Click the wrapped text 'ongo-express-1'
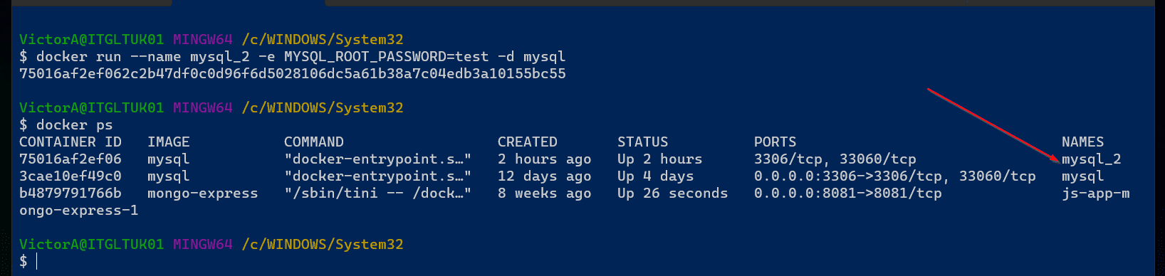 pos(79,211)
